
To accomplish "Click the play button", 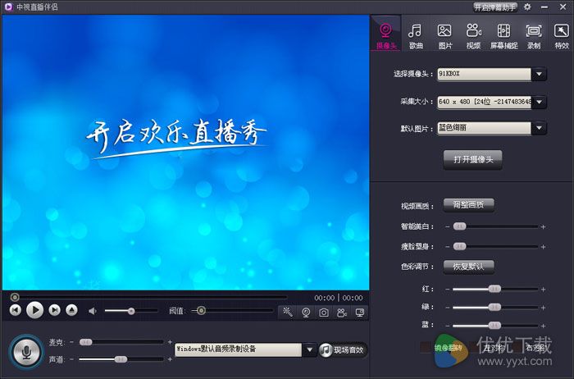I will coord(35,310).
